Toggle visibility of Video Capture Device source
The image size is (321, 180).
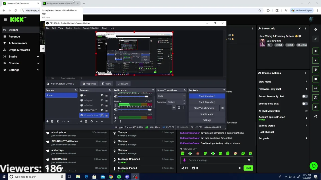point(102,115)
